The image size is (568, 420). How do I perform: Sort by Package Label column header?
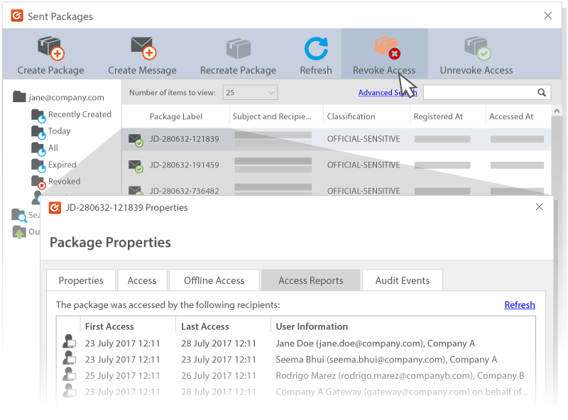(x=176, y=116)
